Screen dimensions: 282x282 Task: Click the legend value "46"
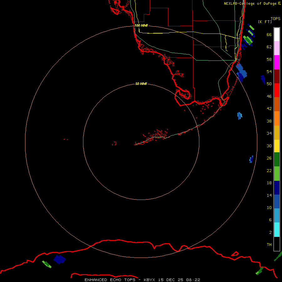click(269, 97)
